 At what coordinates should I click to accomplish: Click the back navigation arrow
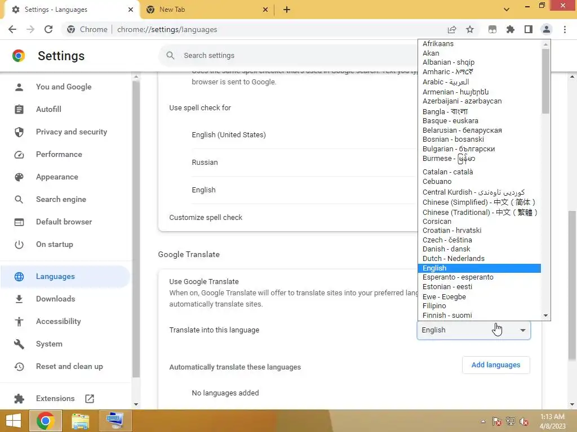point(12,29)
